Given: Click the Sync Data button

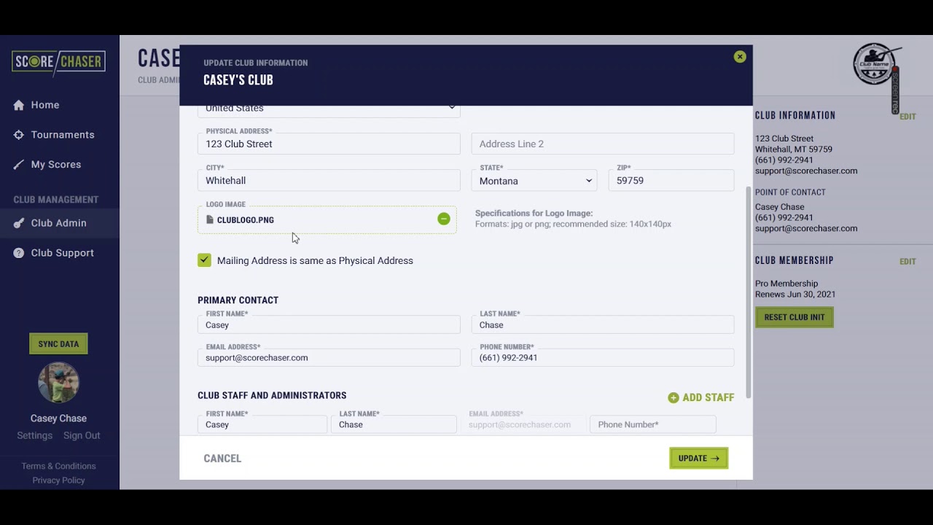Looking at the screenshot, I should 58,344.
